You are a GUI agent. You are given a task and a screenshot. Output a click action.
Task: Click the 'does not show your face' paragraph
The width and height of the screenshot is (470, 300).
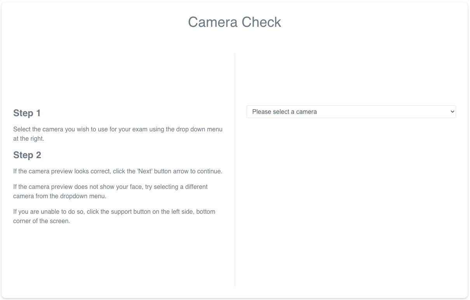(110, 192)
